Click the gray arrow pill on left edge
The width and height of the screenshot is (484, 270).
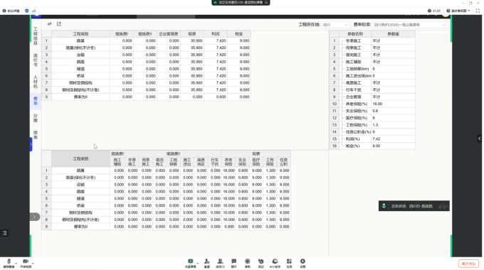click(x=35, y=217)
